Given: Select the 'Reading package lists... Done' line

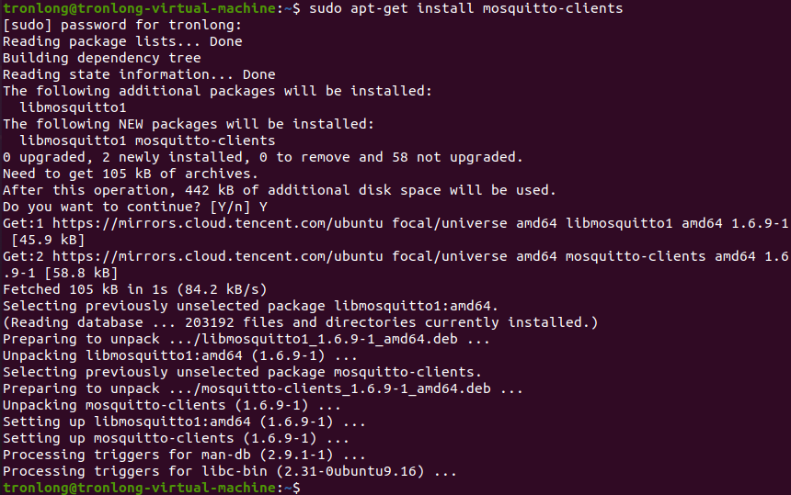Looking at the screenshot, I should pyautogui.click(x=122, y=41).
